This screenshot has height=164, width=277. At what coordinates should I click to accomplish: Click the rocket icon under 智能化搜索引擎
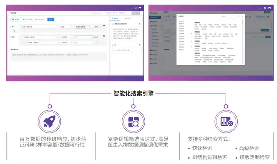click(x=50, y=121)
